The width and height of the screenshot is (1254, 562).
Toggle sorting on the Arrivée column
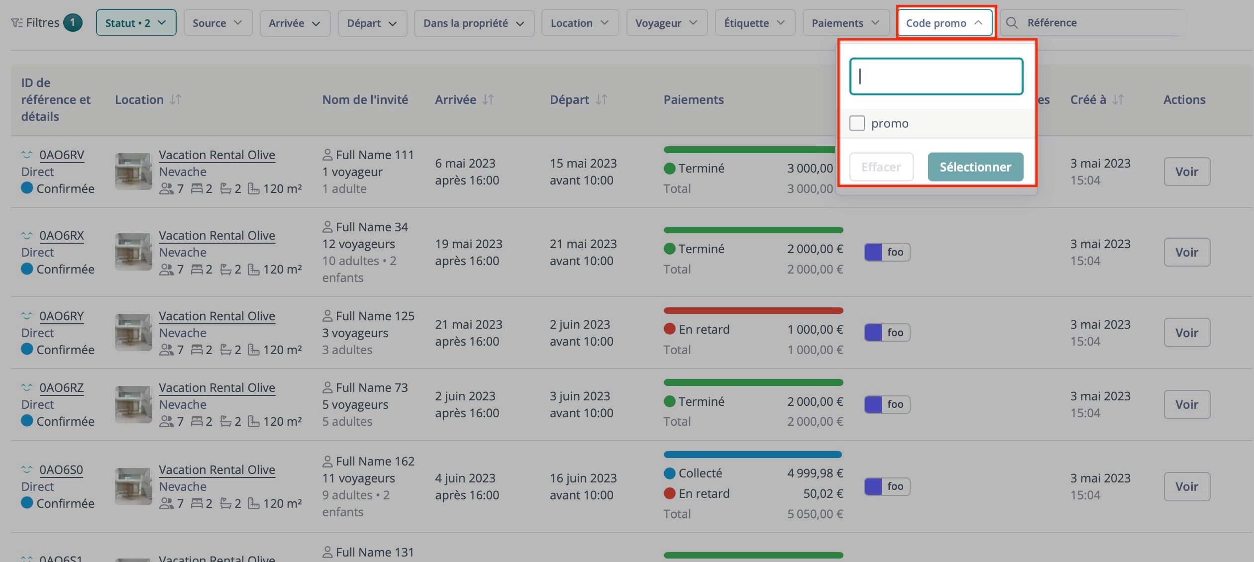click(x=487, y=99)
